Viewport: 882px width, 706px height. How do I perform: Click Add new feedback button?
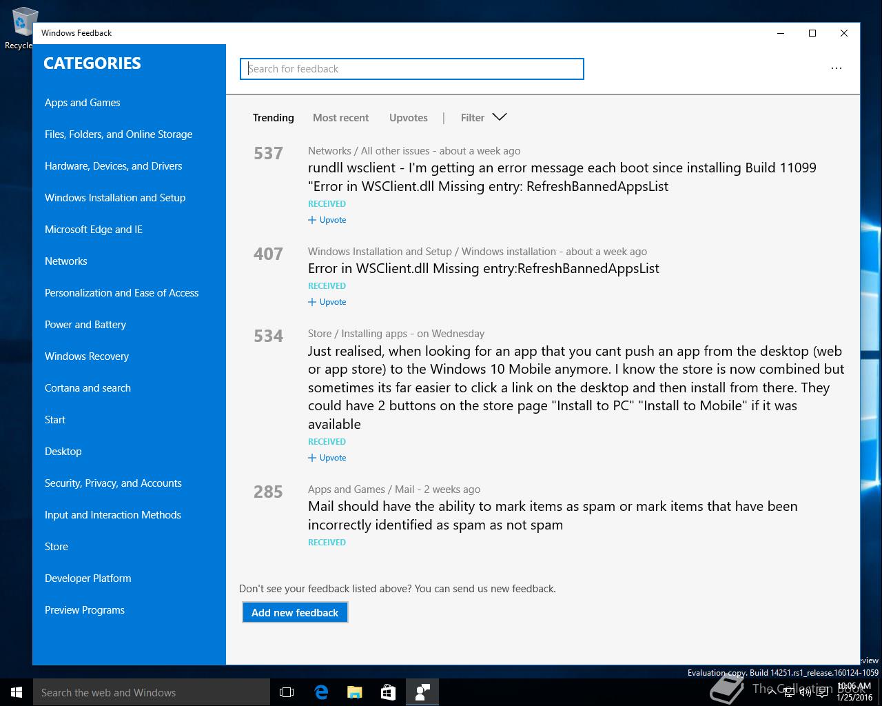[x=295, y=612]
